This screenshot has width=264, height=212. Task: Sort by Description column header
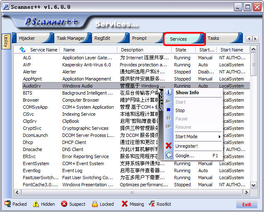[144, 50]
